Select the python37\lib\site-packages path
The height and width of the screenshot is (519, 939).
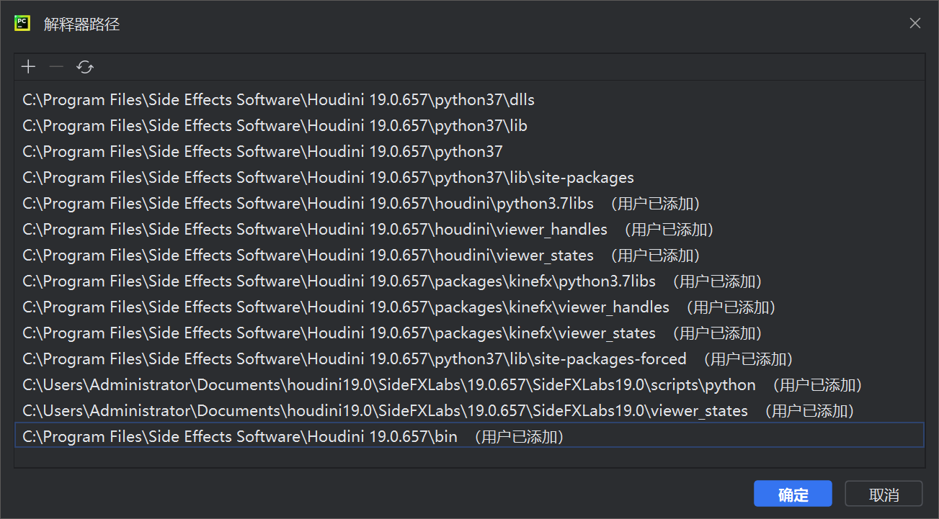pos(328,178)
